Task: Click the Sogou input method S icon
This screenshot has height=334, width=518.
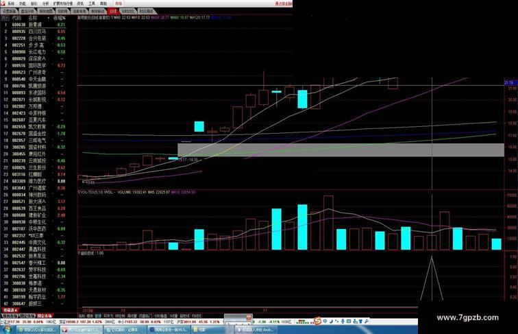Action: click(x=317, y=321)
